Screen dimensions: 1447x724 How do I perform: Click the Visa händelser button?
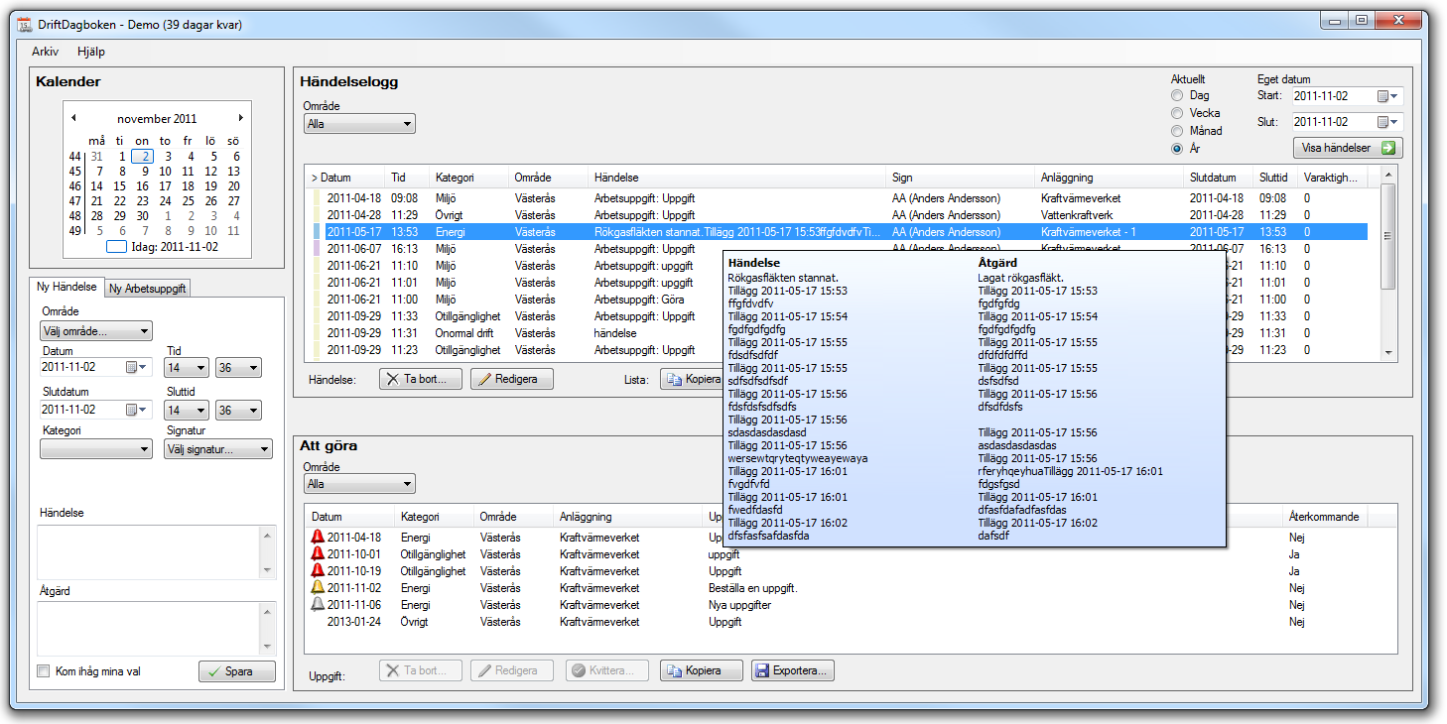pyautogui.click(x=1348, y=148)
